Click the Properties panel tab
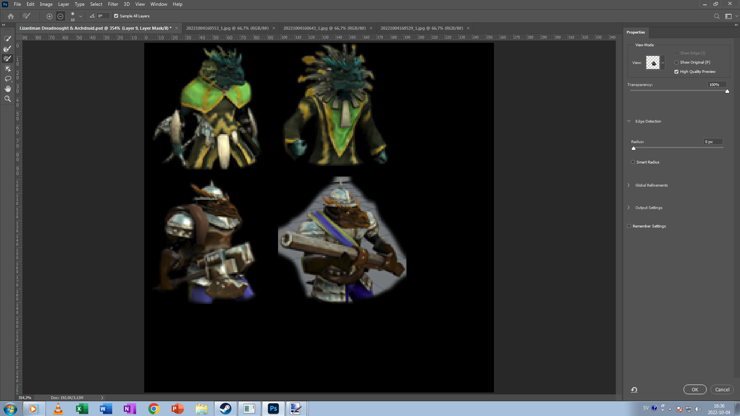740x416 pixels. coord(635,32)
